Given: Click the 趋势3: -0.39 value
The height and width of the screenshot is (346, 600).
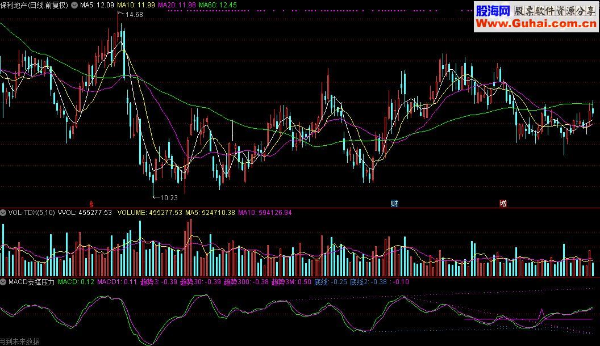Looking at the screenshot, I should point(159,282).
